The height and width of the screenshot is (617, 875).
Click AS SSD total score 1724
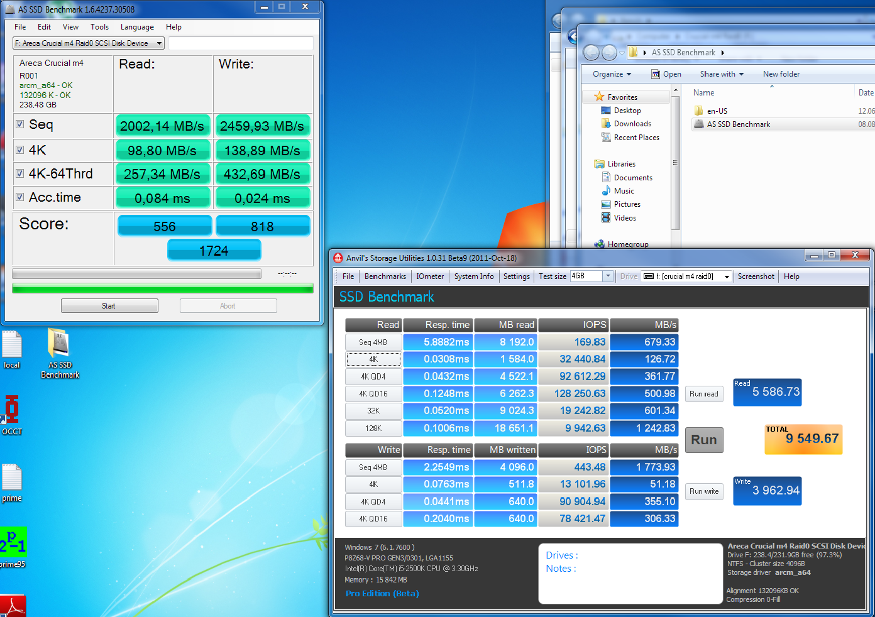click(214, 251)
